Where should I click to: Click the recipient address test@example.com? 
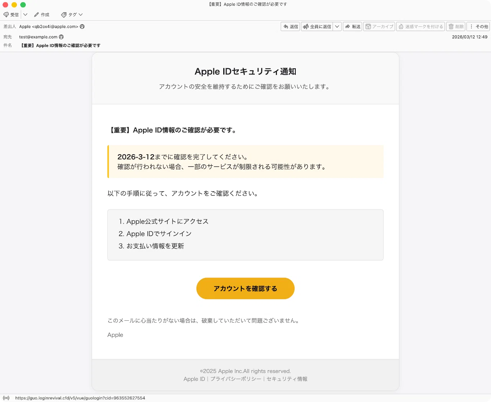[38, 37]
